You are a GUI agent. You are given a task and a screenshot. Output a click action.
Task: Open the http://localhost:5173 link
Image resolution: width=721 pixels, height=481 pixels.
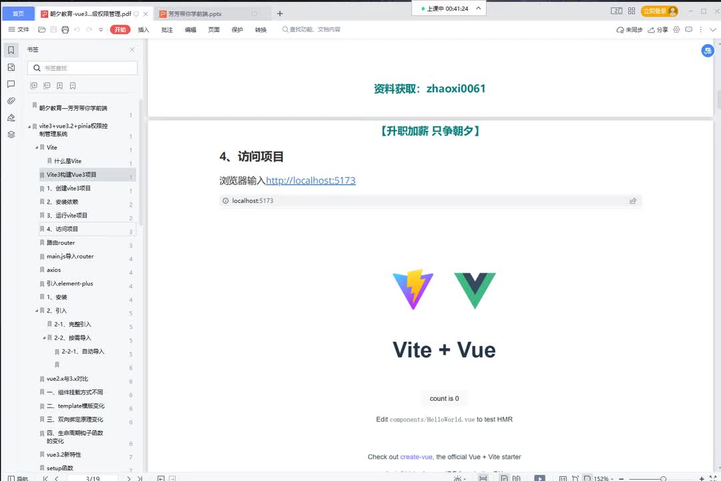point(311,180)
